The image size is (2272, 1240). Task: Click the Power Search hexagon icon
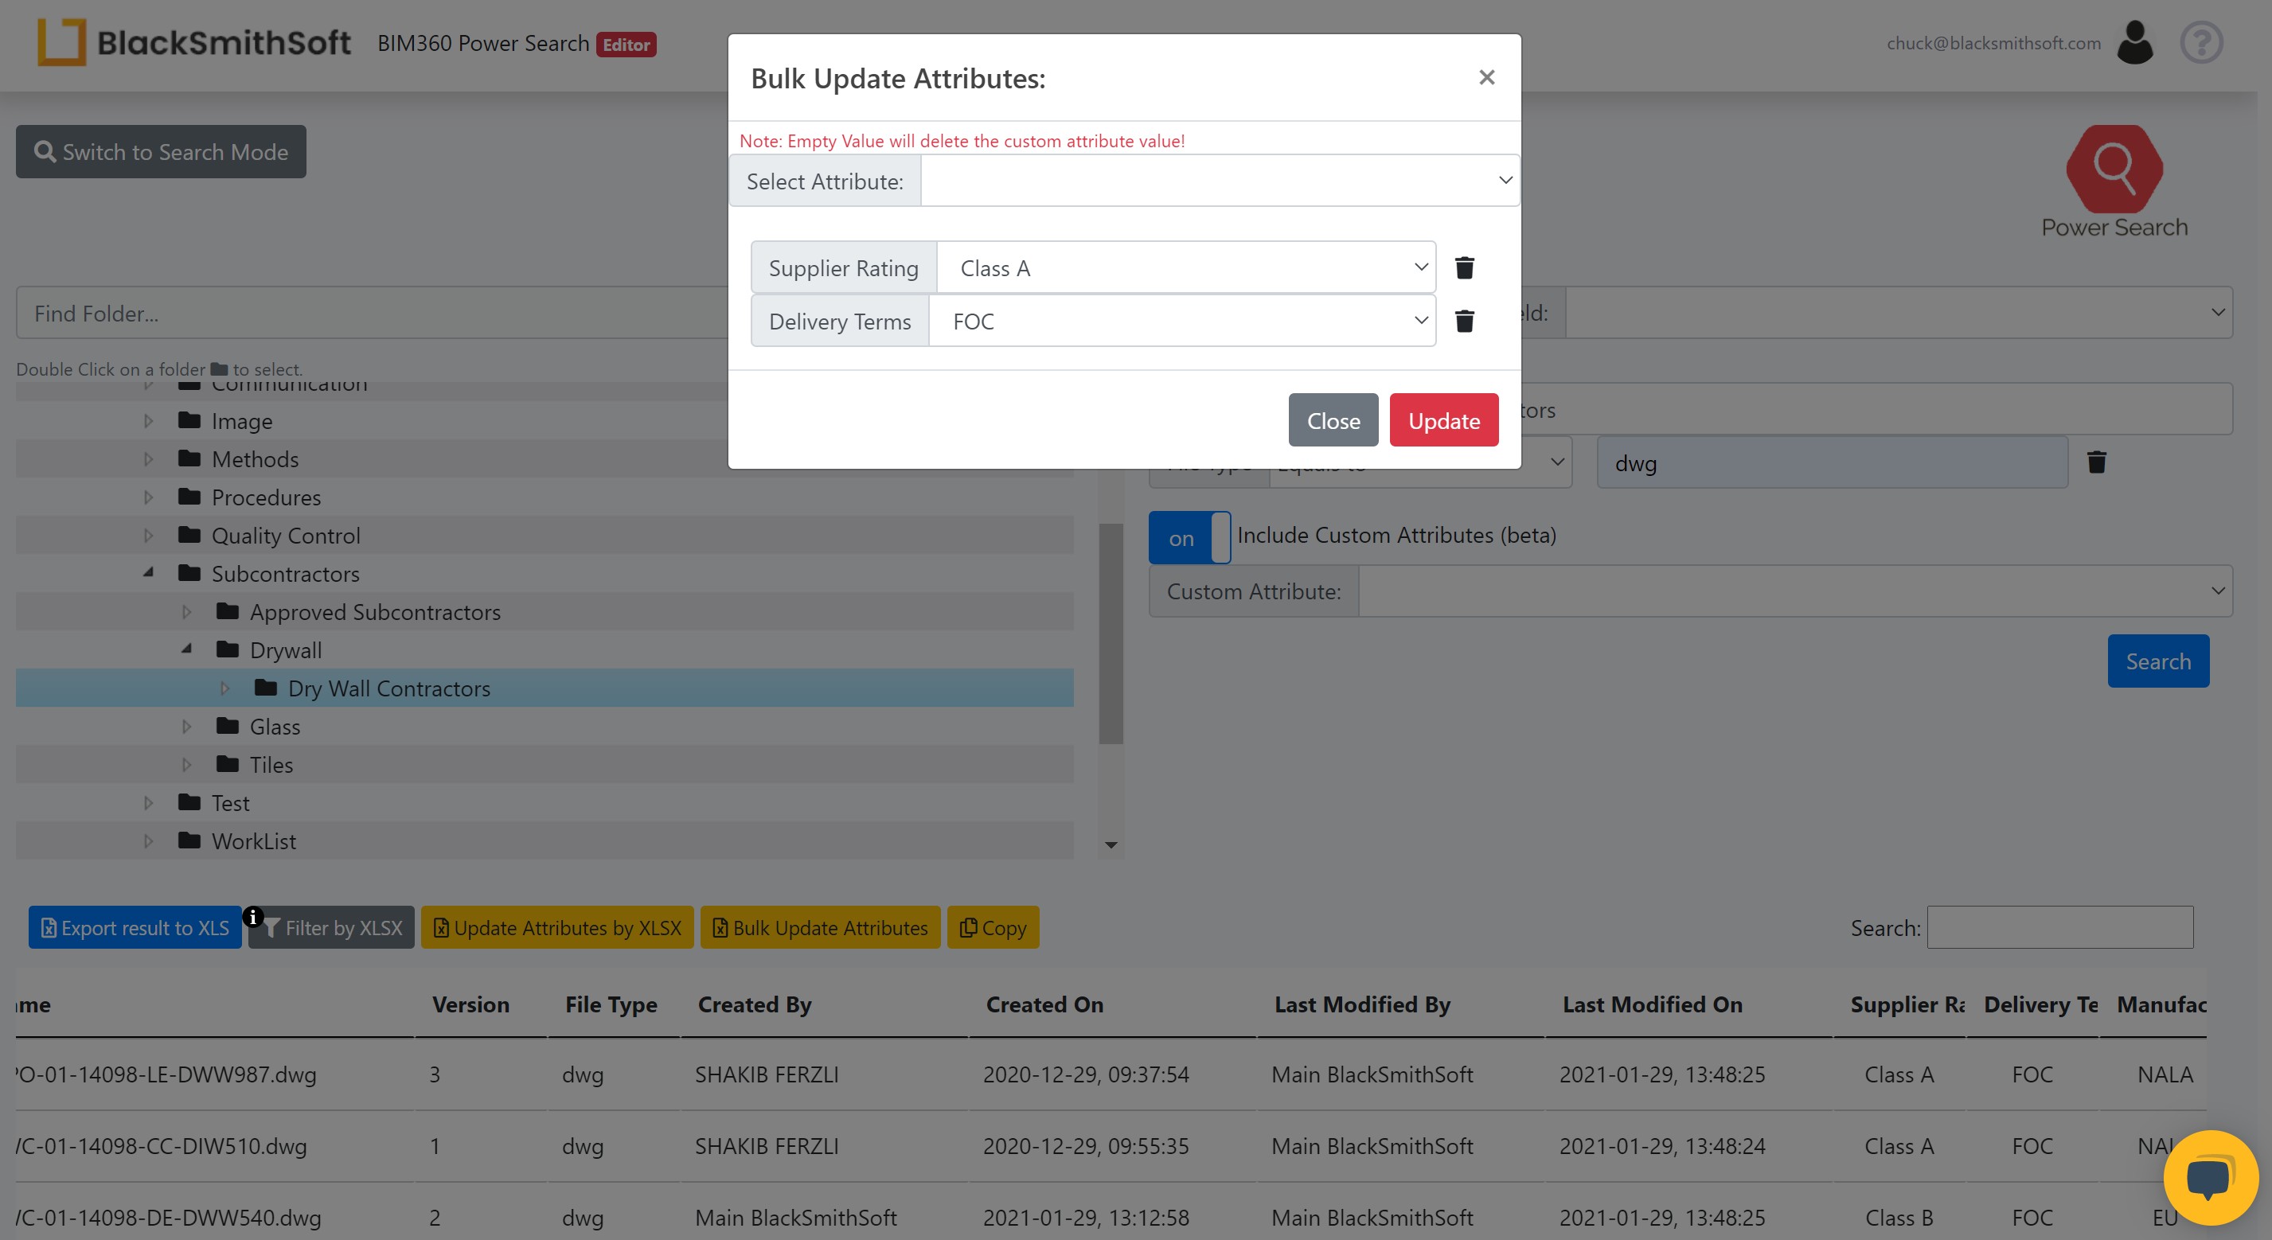point(2114,168)
